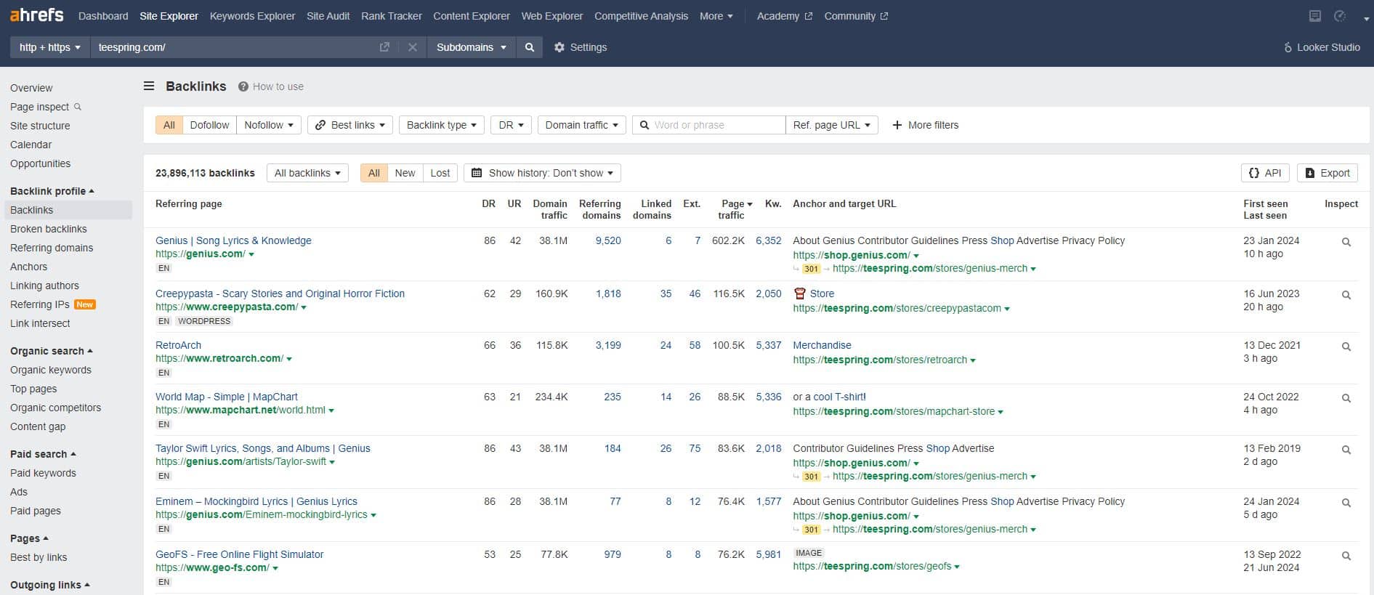The width and height of the screenshot is (1374, 595).
Task: Inspect the World Map MapChart row
Action: pyautogui.click(x=1346, y=398)
